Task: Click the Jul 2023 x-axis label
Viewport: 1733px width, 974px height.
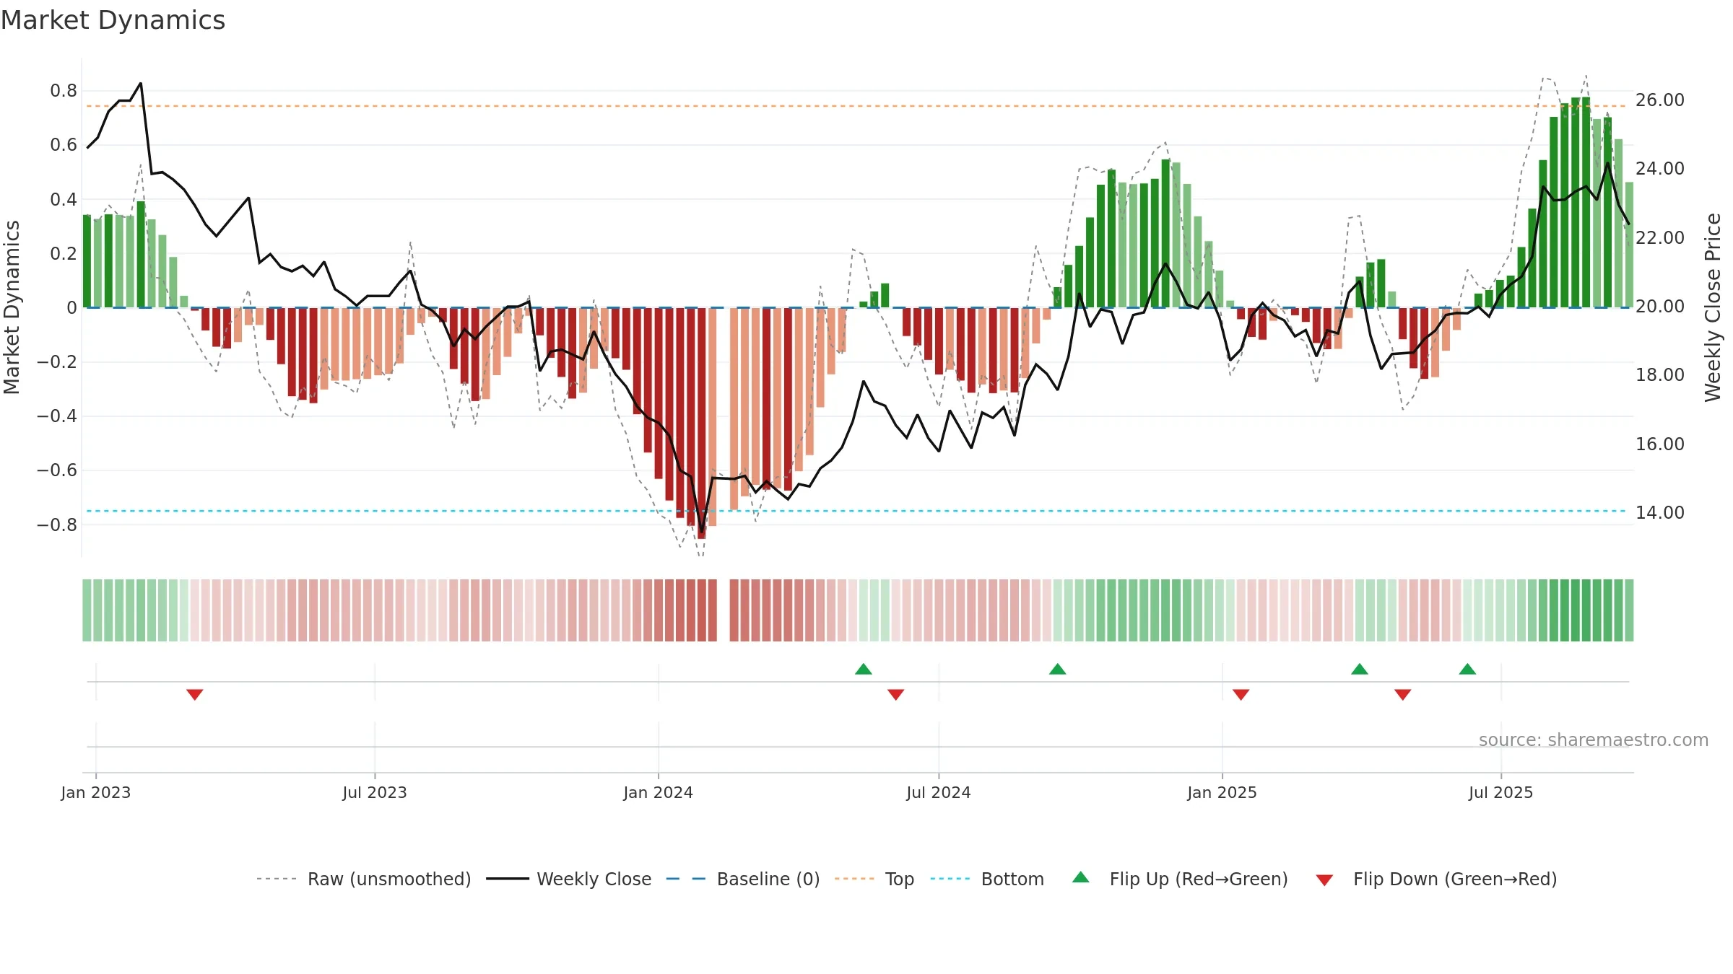Action: (x=375, y=792)
